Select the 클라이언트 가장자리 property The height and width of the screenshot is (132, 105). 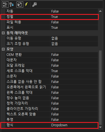point(22,109)
